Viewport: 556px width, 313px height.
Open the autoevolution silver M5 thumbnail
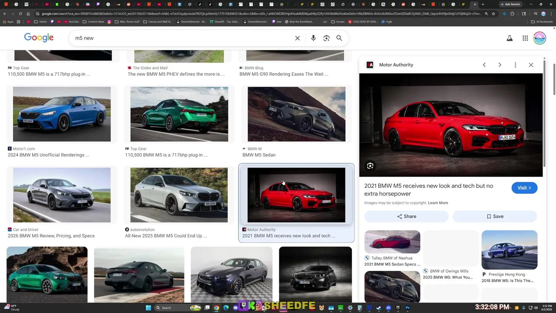pyautogui.click(x=179, y=195)
